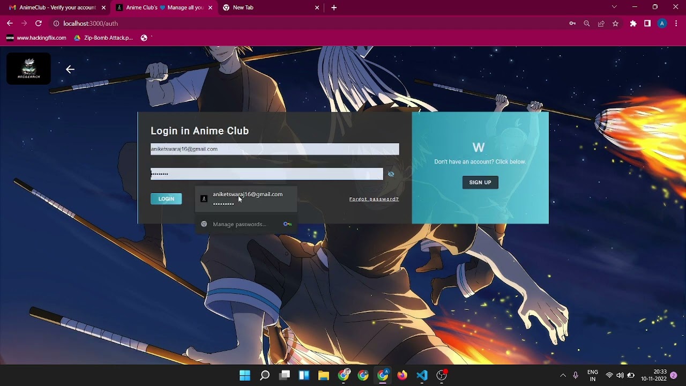Open the Chrome three-dot menu
Screen dimensions: 686x386
676,24
